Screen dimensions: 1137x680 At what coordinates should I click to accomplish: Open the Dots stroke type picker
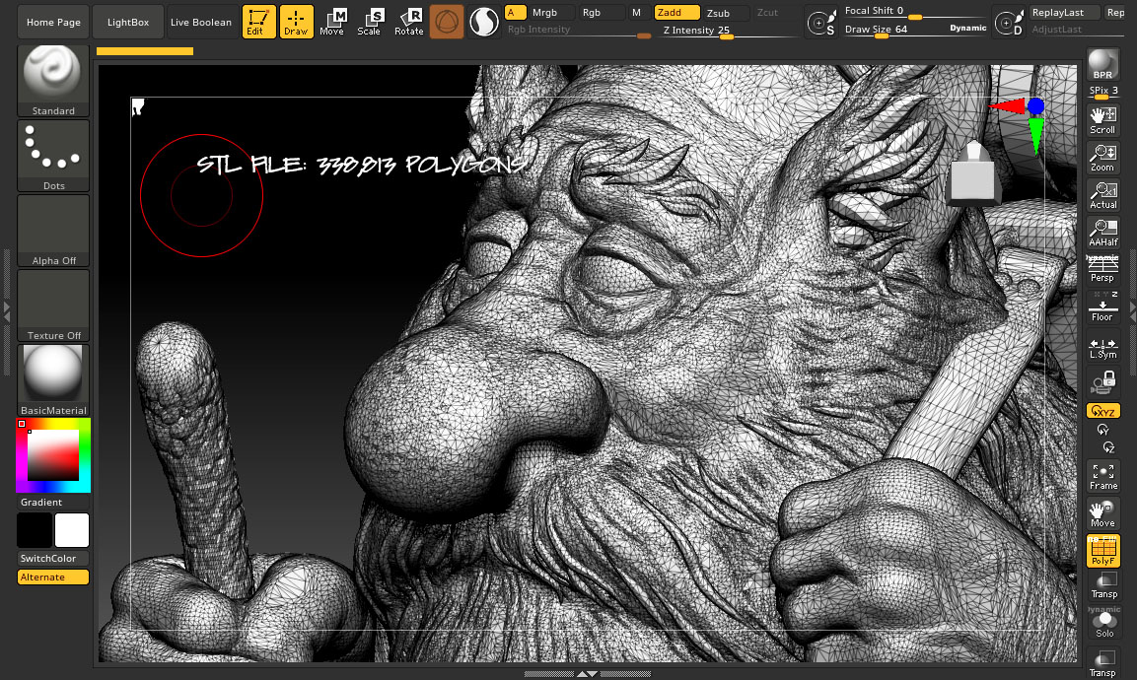pos(53,156)
